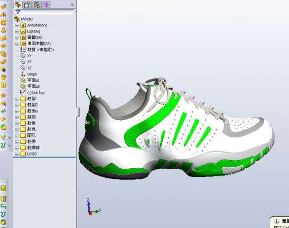Click the top orange feature toolbar icon

pos(4,7)
